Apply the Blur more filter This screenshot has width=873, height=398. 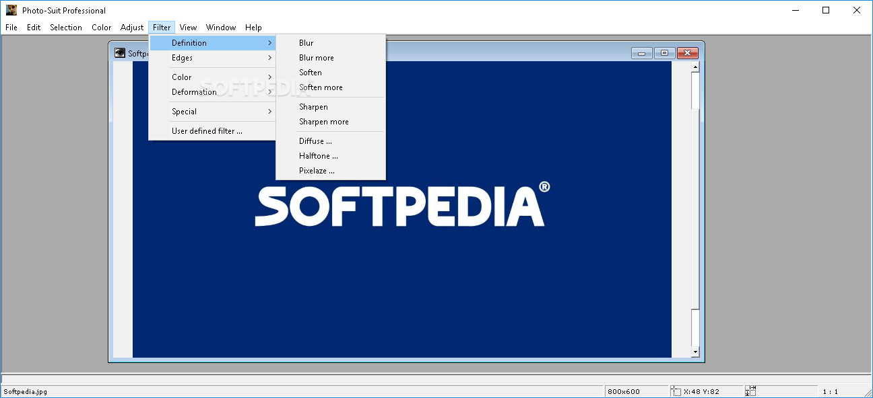pos(331,58)
